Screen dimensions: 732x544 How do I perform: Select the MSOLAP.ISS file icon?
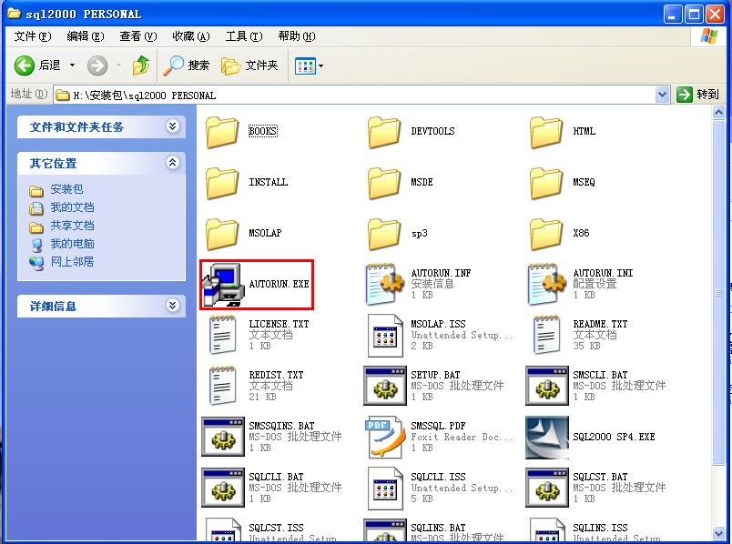point(385,335)
